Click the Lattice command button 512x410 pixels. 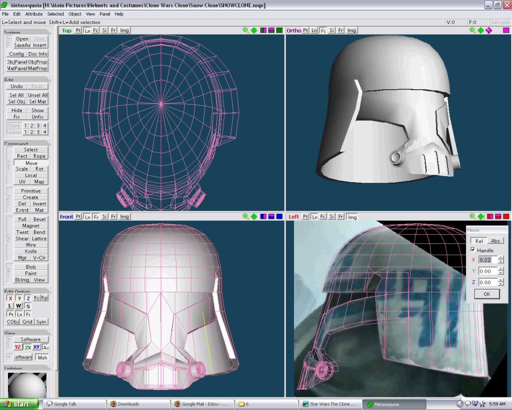(x=39, y=238)
